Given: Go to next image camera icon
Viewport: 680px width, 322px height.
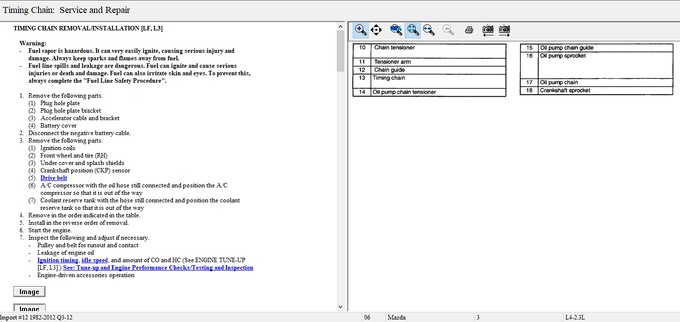Looking at the screenshot, I should pos(504,30).
